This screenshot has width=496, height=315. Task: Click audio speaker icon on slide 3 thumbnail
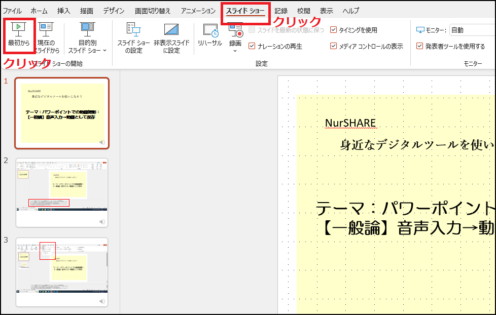point(102,301)
